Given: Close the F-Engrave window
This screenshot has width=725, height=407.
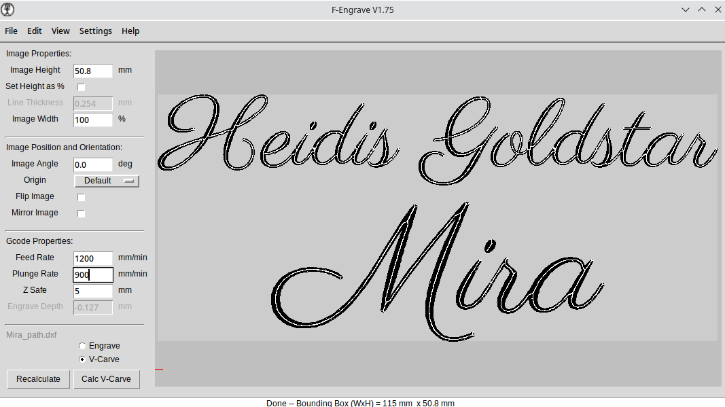Looking at the screenshot, I should 718,10.
